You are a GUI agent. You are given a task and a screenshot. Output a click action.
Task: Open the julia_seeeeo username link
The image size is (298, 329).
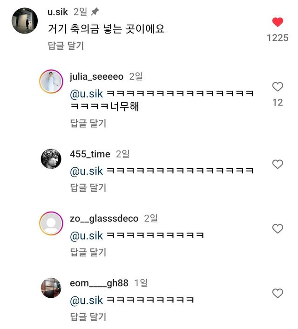tap(96, 76)
